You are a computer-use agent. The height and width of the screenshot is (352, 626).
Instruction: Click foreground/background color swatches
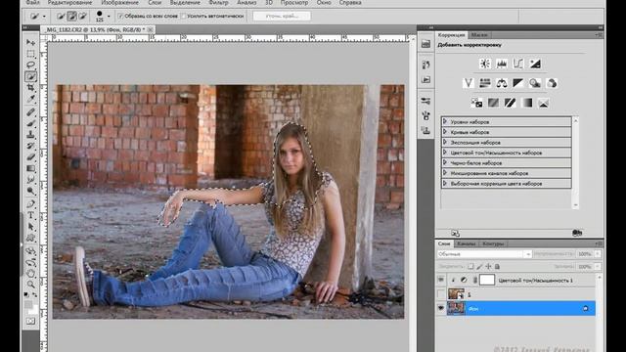point(30,307)
